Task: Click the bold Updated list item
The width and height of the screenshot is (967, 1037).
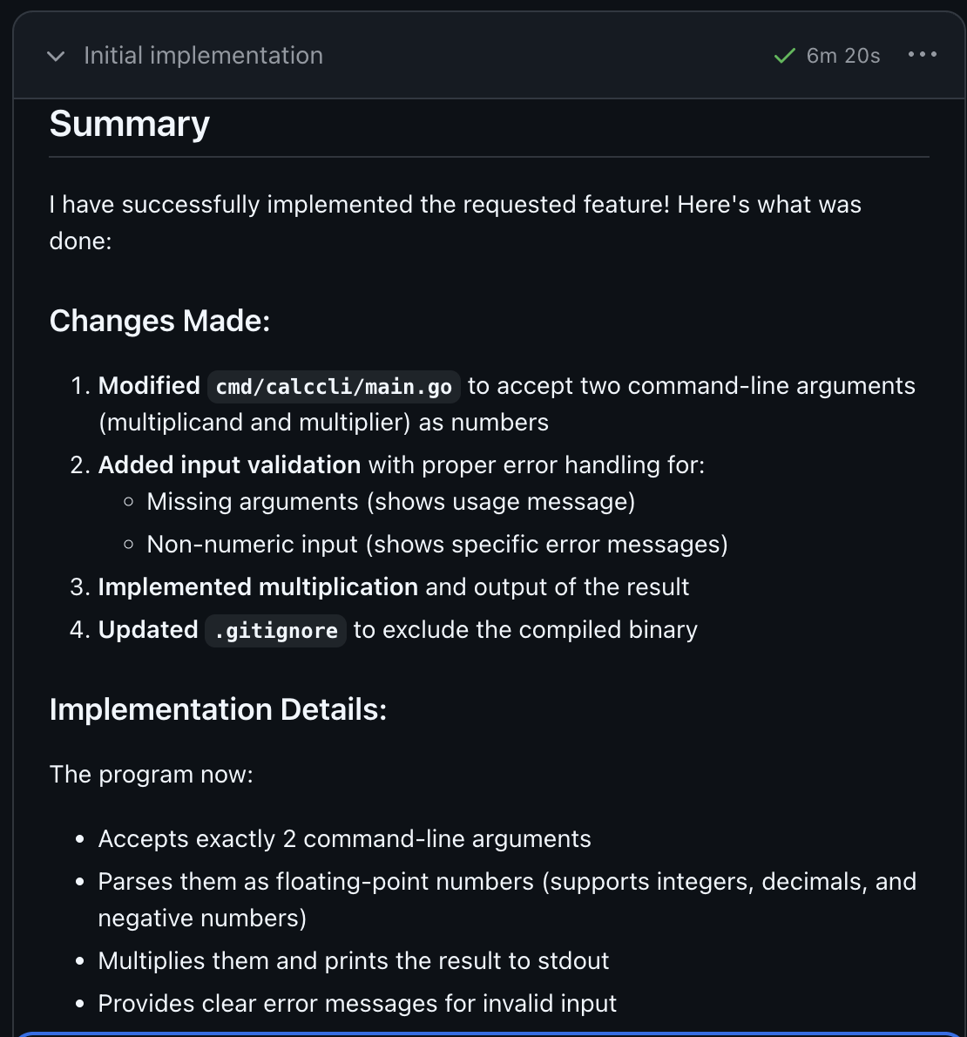Action: click(x=148, y=630)
